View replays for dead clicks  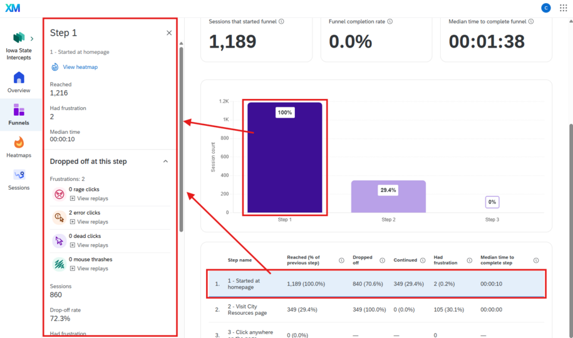tap(89, 245)
